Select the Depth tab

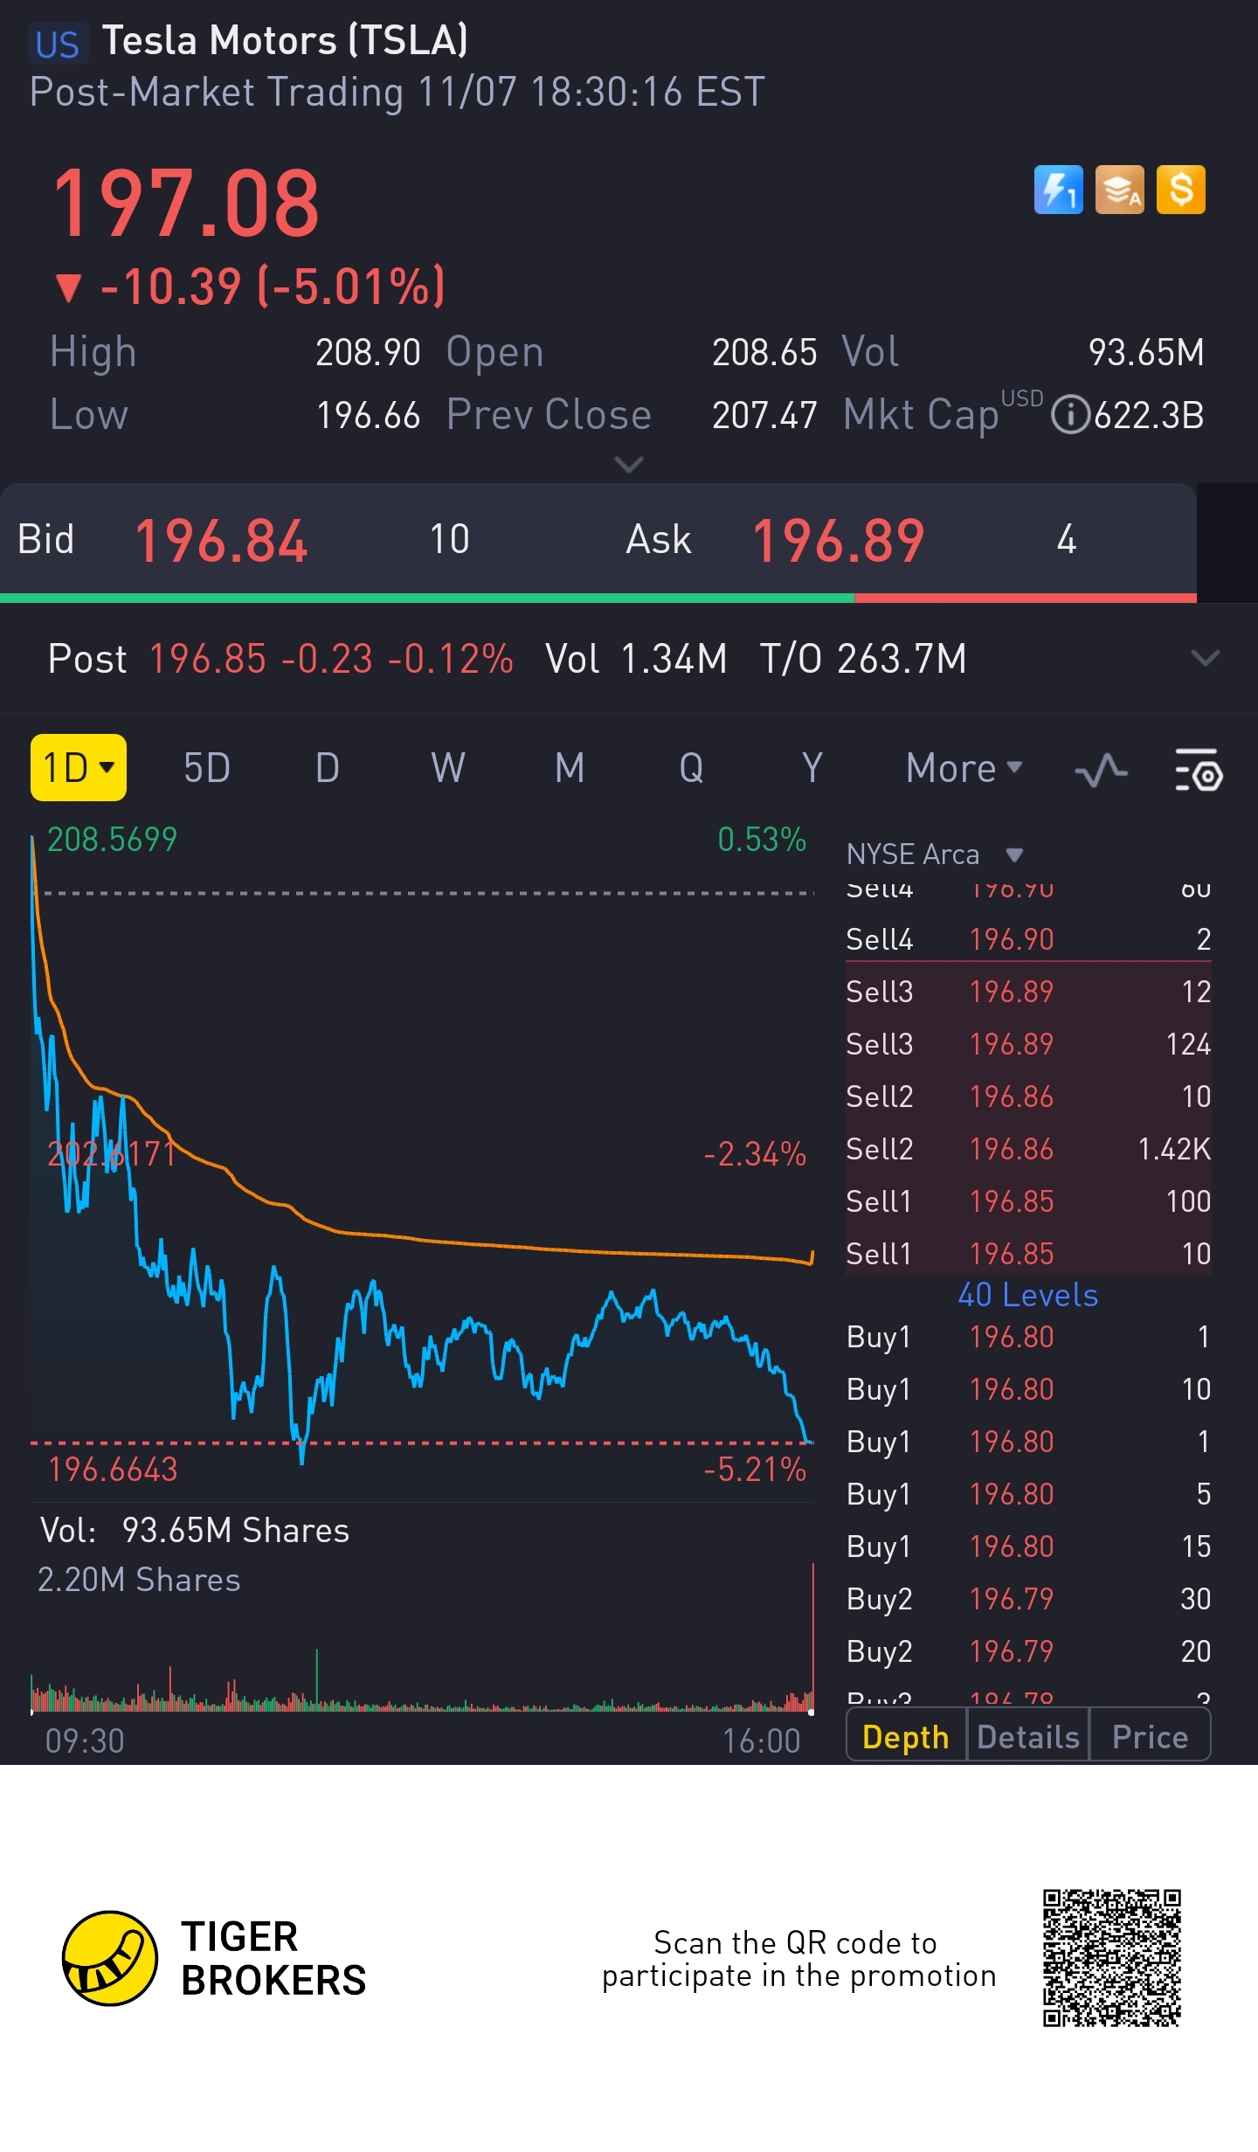pyautogui.click(x=906, y=1737)
